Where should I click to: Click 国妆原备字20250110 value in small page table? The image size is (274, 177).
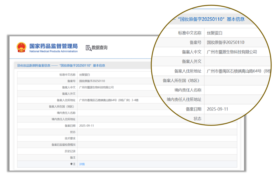tap(92, 81)
